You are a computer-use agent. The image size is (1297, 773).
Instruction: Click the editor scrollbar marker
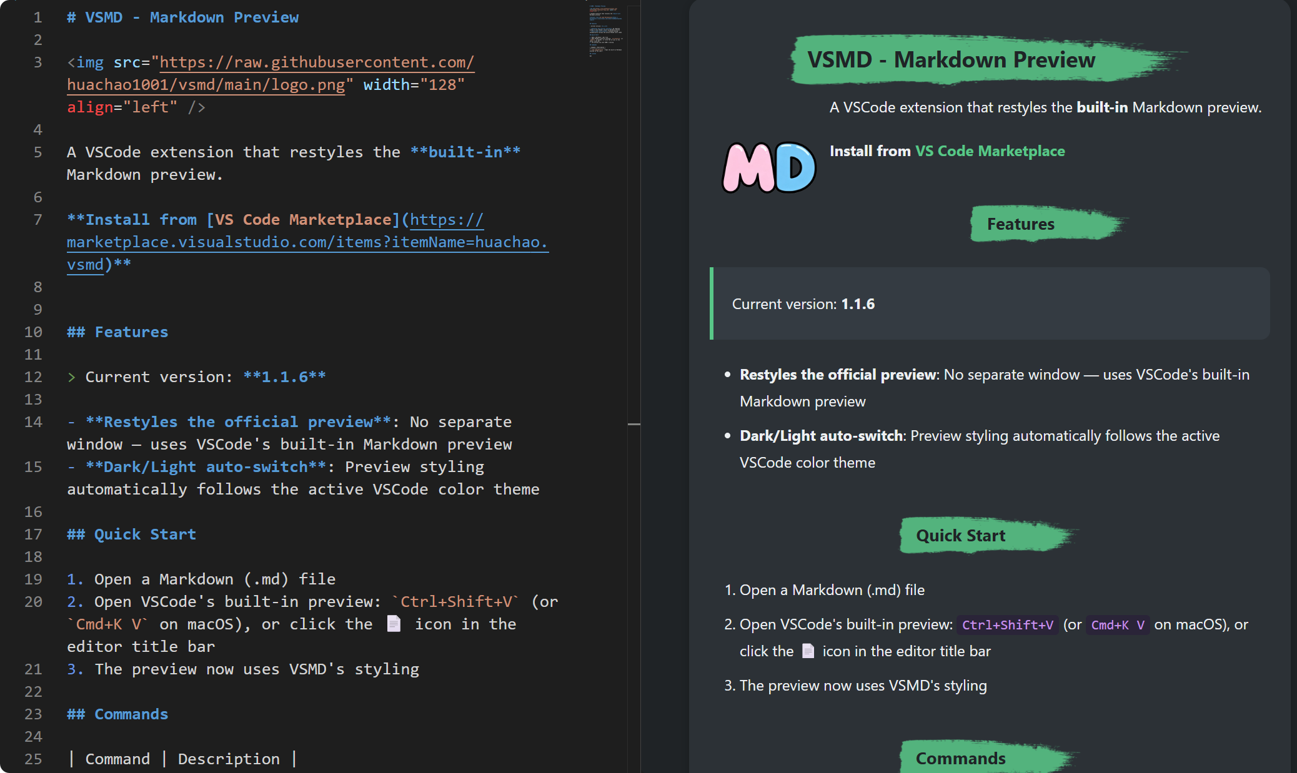pyautogui.click(x=634, y=425)
